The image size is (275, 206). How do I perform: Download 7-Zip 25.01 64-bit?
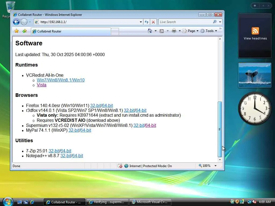tap(66, 151)
